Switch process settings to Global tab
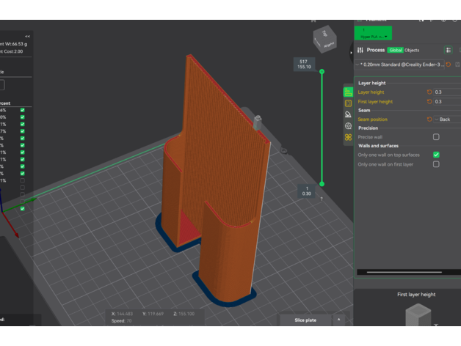This screenshot has height=346, width=461. 395,50
